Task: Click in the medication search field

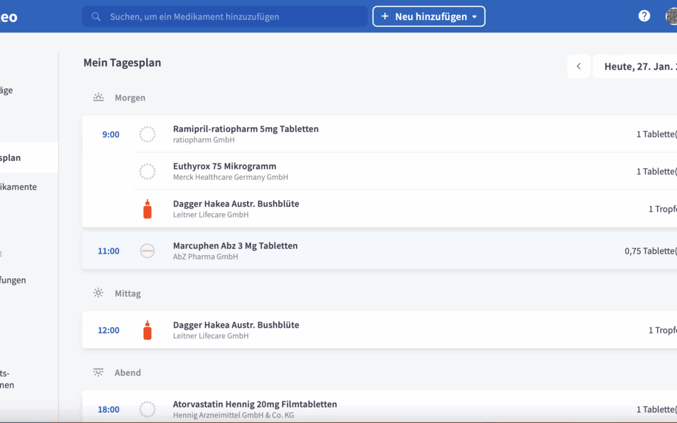Action: (x=225, y=16)
